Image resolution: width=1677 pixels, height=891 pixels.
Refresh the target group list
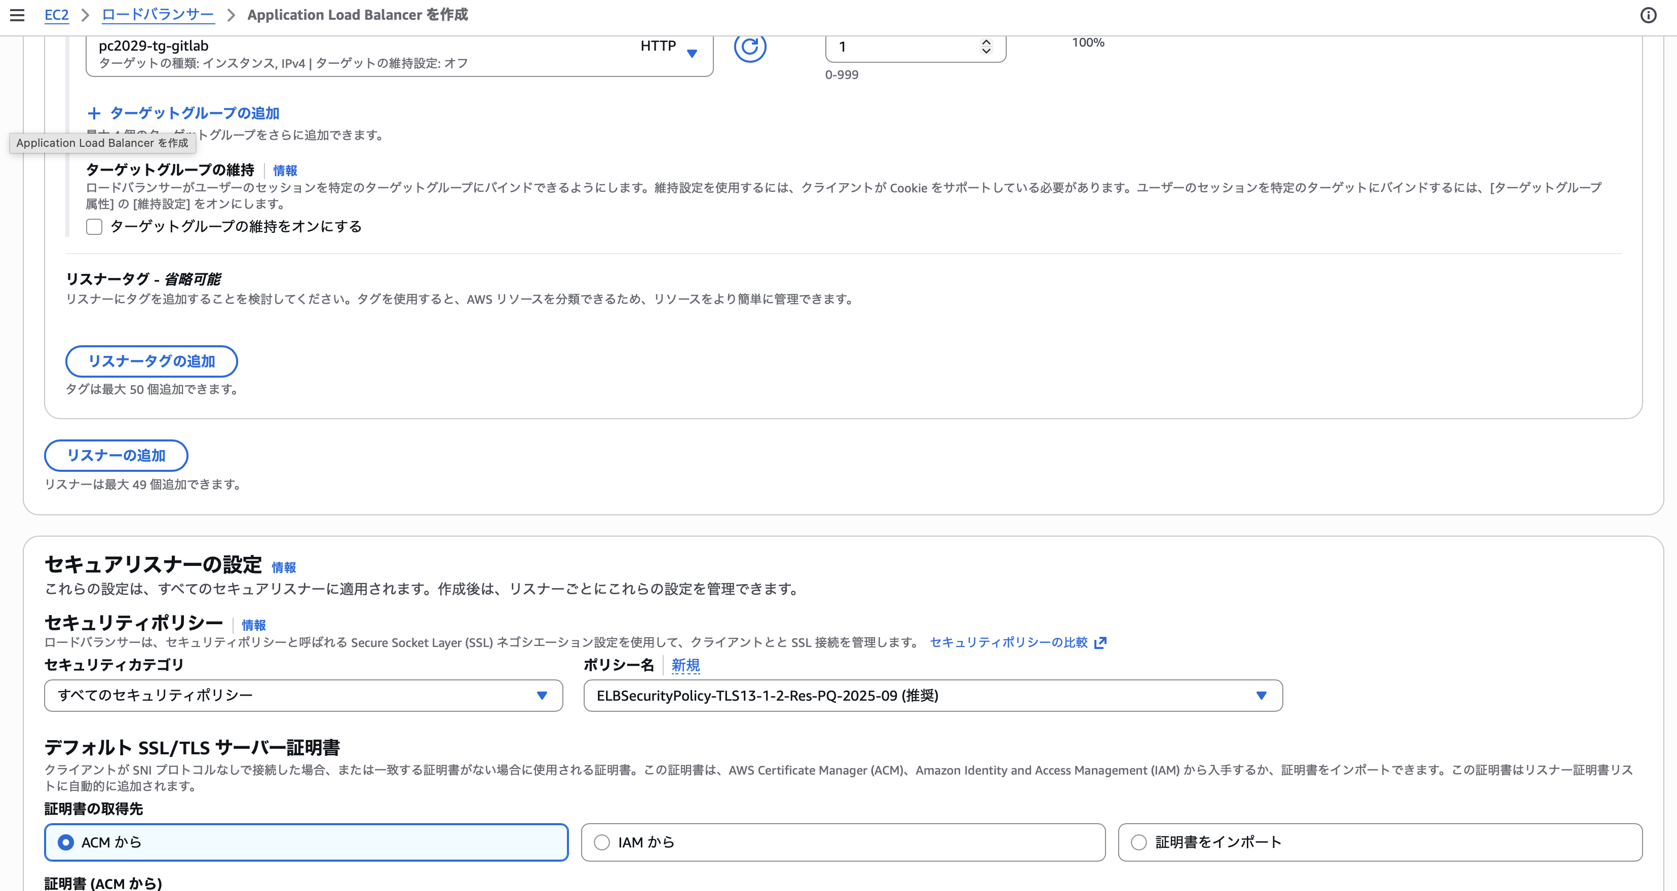(750, 47)
